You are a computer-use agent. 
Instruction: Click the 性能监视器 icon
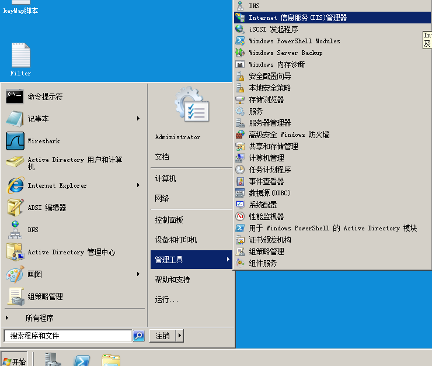(x=240, y=216)
